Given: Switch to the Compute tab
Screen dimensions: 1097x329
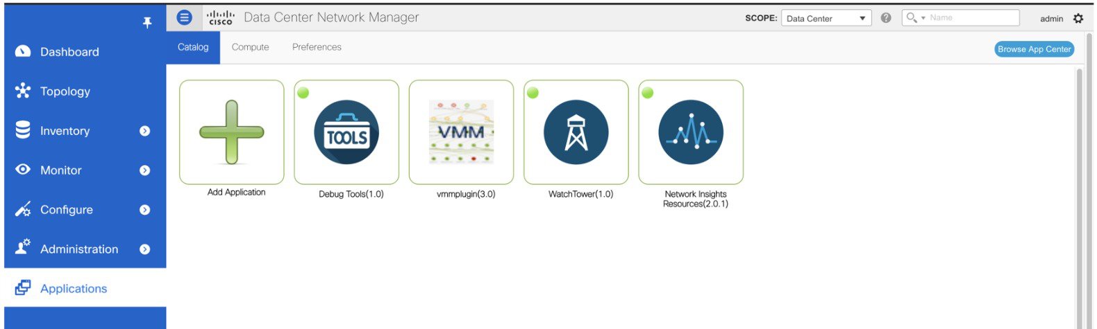Looking at the screenshot, I should [250, 47].
